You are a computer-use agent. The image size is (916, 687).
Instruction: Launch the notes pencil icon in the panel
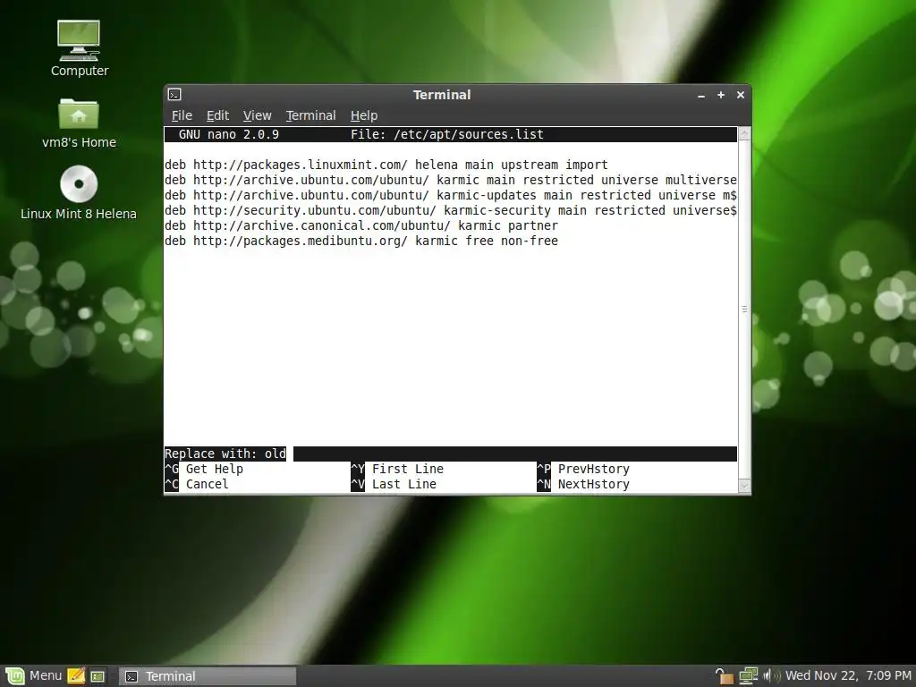coord(76,676)
